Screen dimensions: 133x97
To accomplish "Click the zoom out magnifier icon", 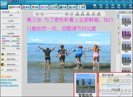I will click(41, 14).
